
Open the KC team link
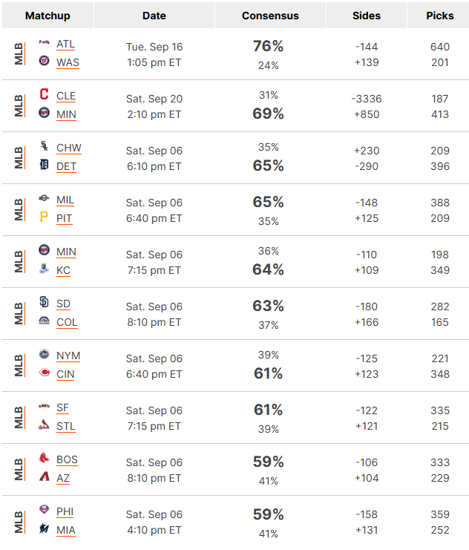63,270
